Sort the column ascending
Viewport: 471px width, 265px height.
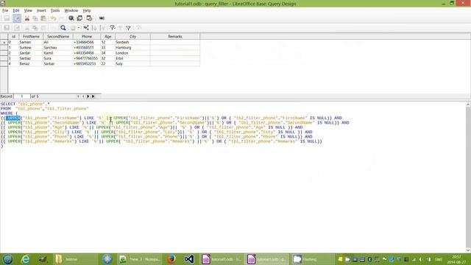coord(94,28)
